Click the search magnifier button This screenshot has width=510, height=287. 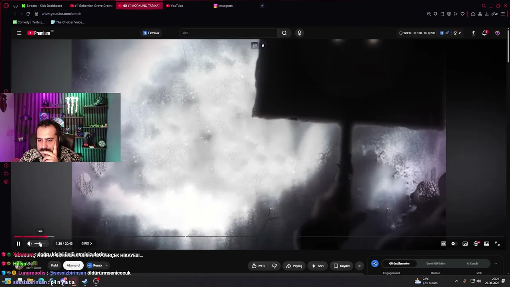point(284,33)
